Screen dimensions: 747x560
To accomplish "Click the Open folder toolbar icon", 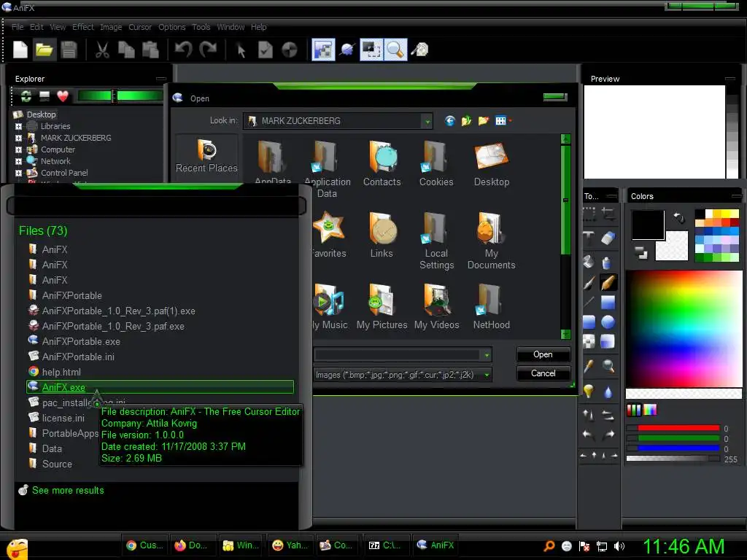I will (x=44, y=50).
